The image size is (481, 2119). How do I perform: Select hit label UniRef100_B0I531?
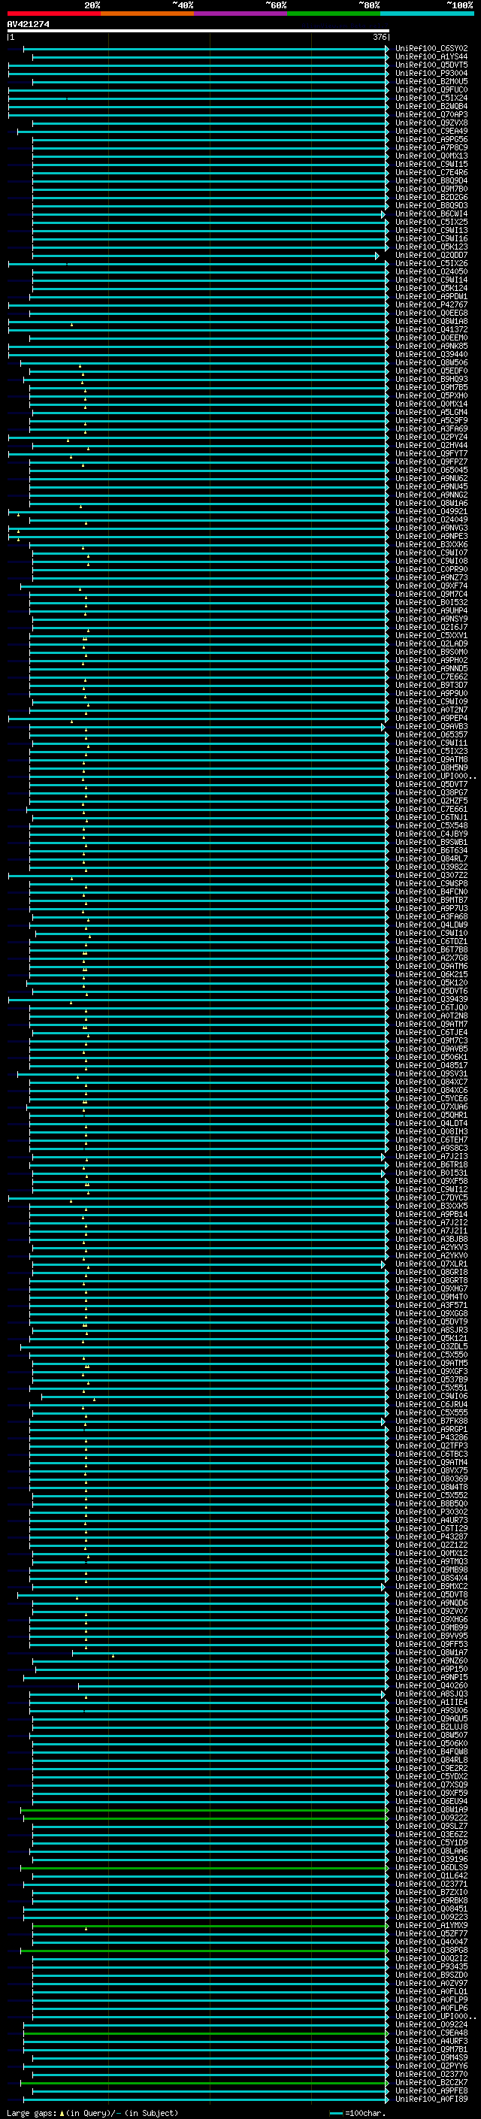click(431, 1174)
